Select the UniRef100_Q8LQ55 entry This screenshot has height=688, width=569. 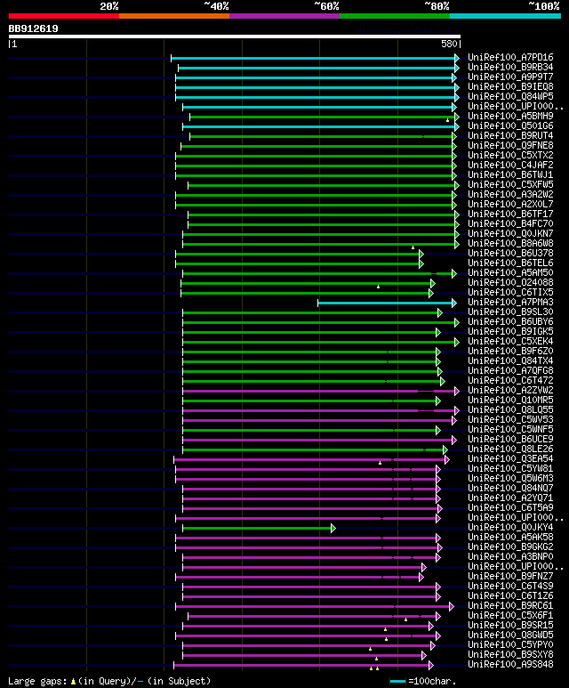(x=510, y=409)
